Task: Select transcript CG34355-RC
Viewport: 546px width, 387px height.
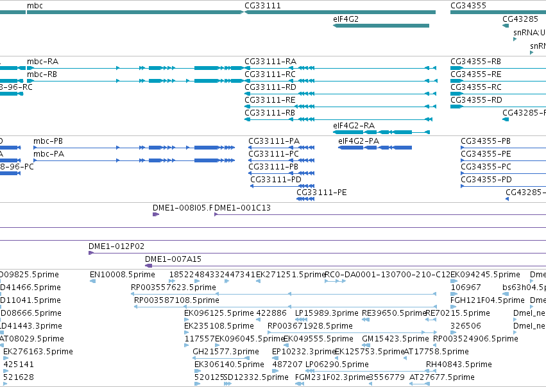Action: click(498, 94)
